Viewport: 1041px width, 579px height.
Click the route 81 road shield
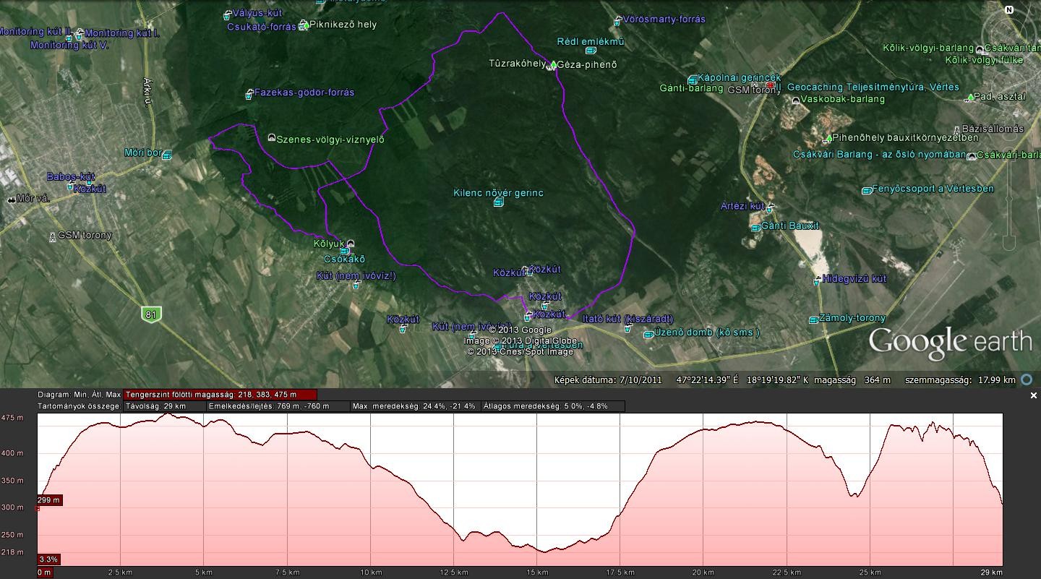tap(151, 314)
